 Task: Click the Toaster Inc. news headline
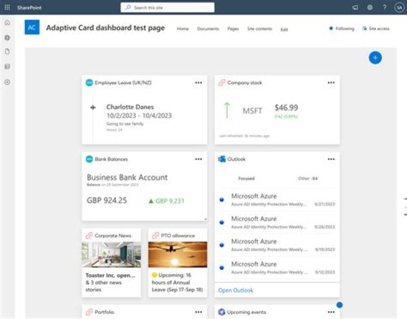(110, 275)
